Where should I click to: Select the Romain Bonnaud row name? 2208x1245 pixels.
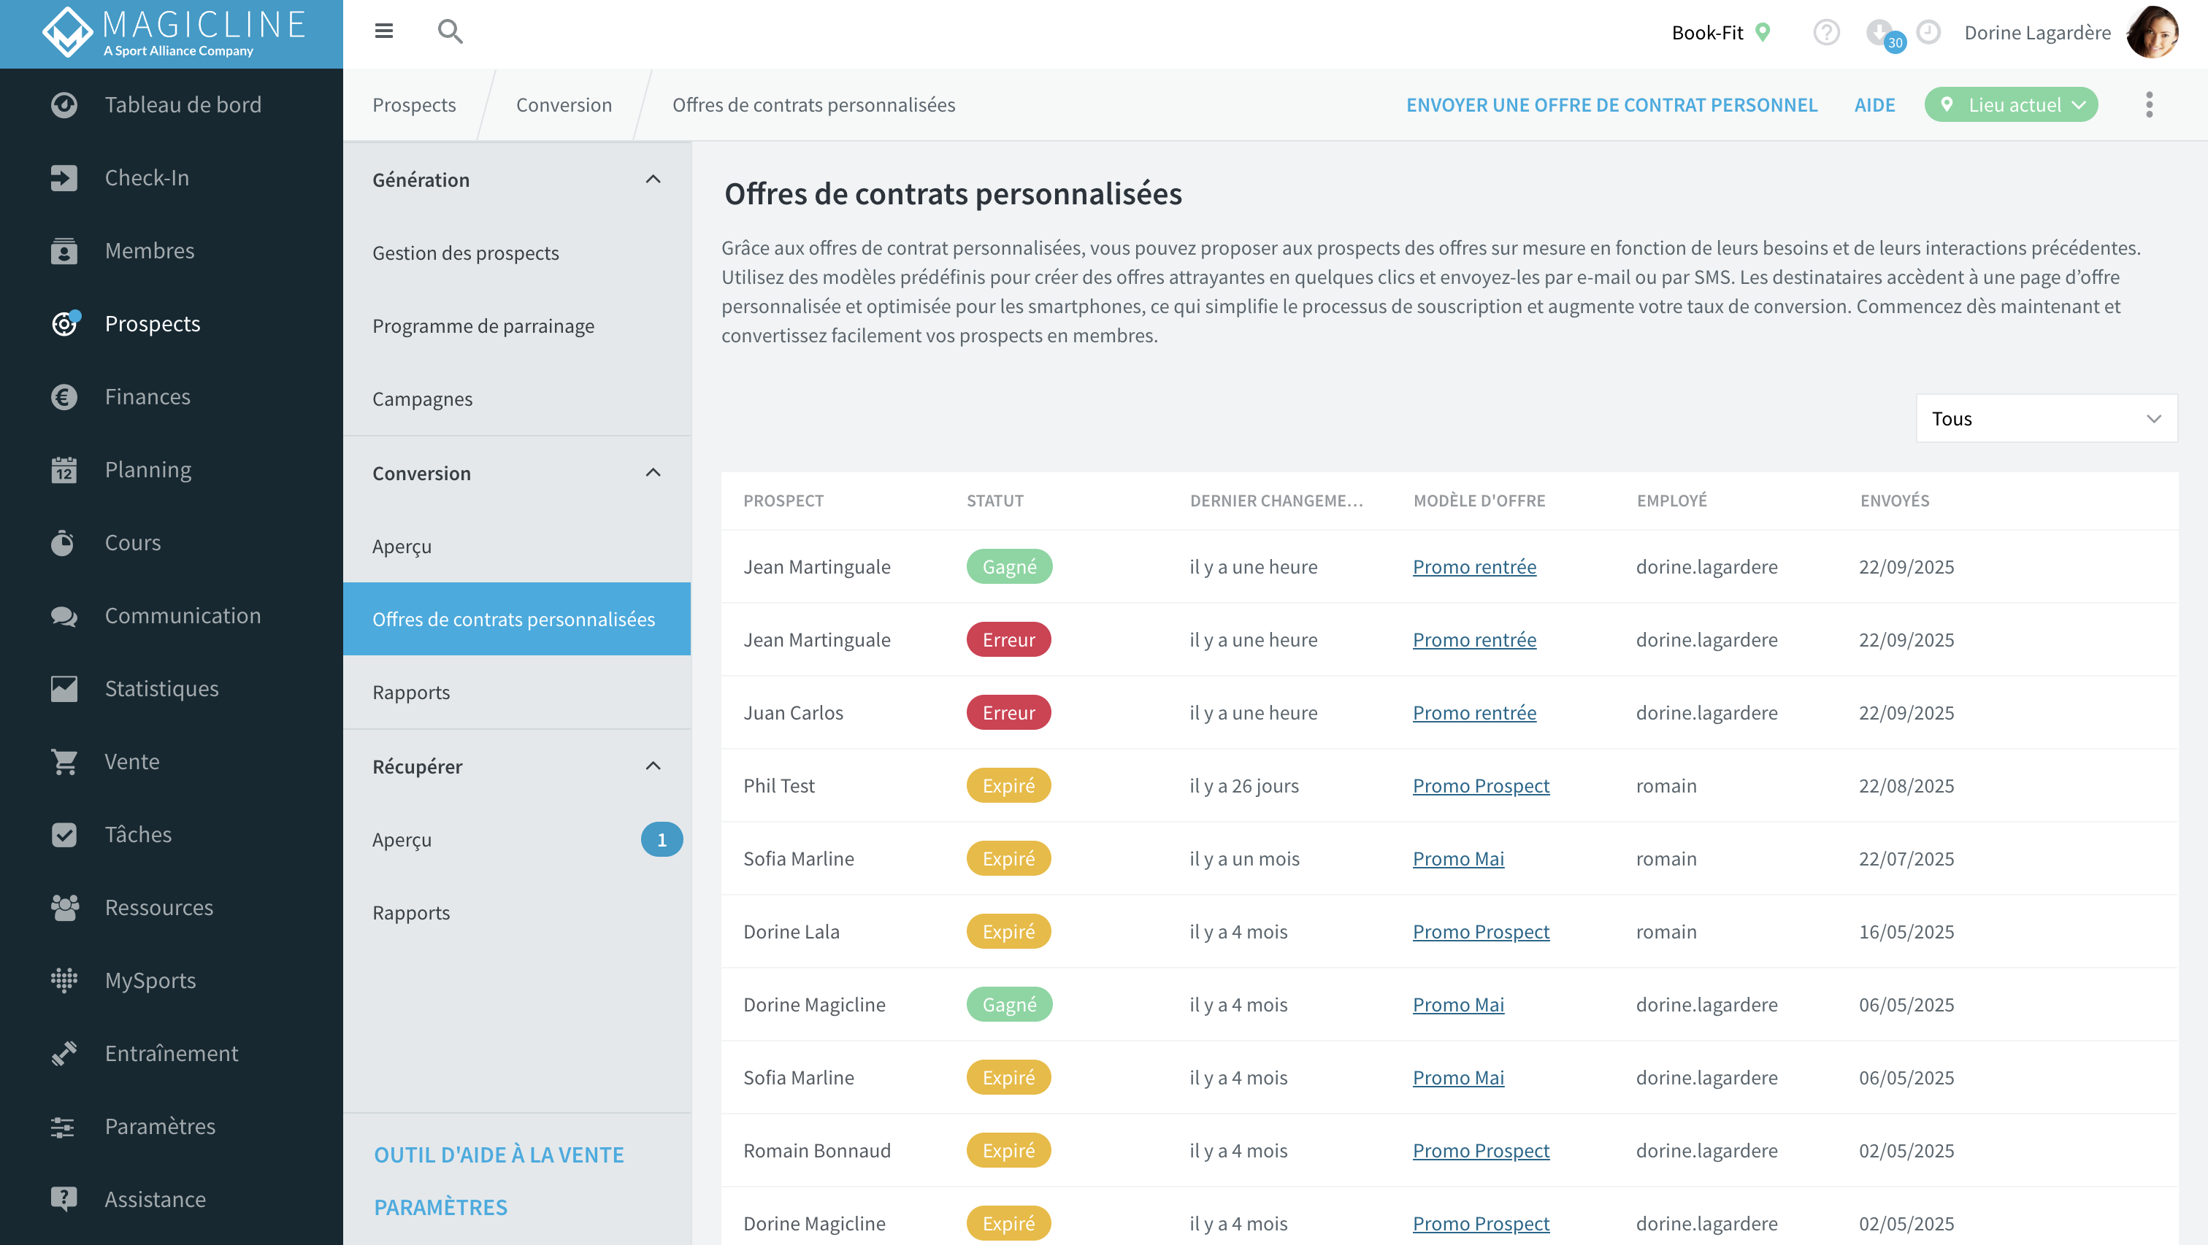[817, 1150]
